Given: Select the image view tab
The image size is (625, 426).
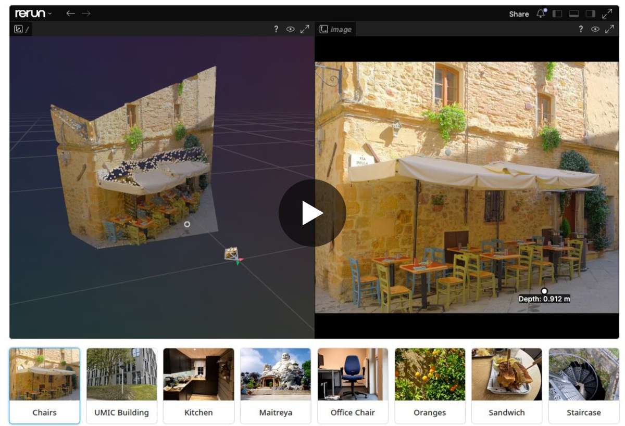Looking at the screenshot, I should coord(336,30).
